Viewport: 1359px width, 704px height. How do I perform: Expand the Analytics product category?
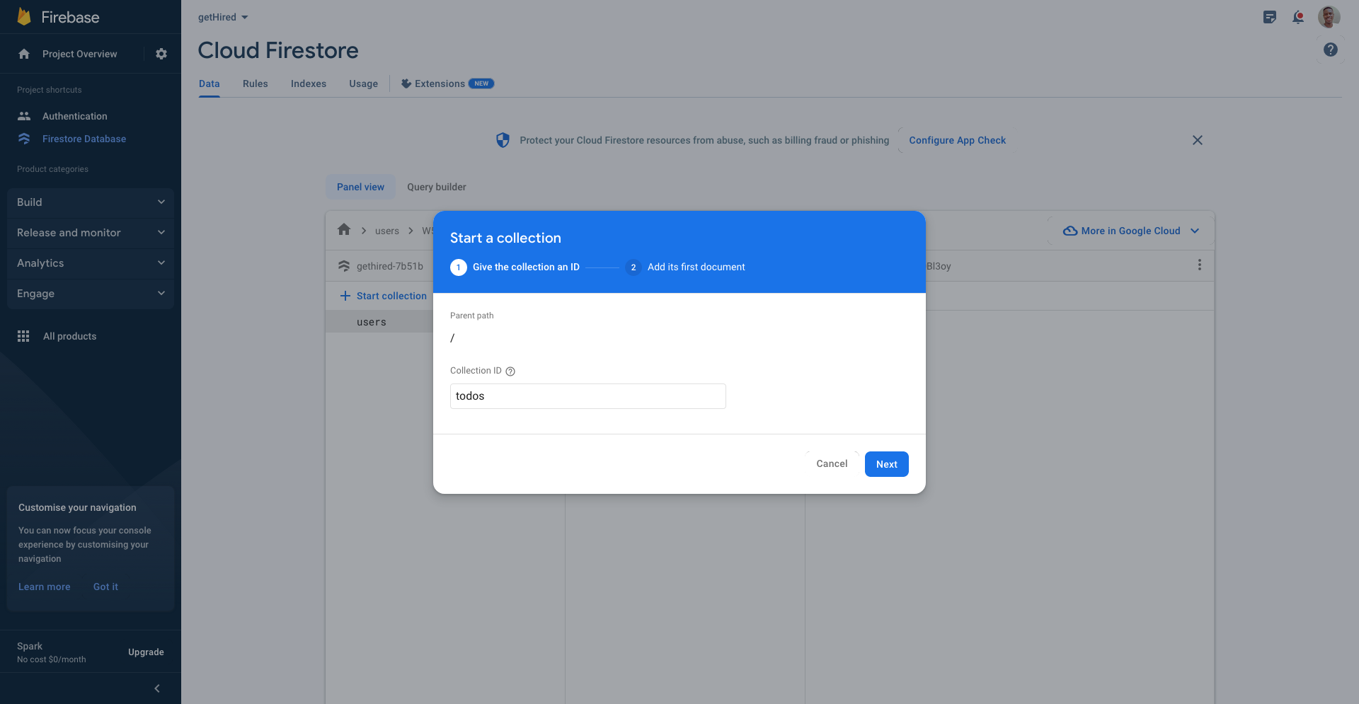point(91,263)
